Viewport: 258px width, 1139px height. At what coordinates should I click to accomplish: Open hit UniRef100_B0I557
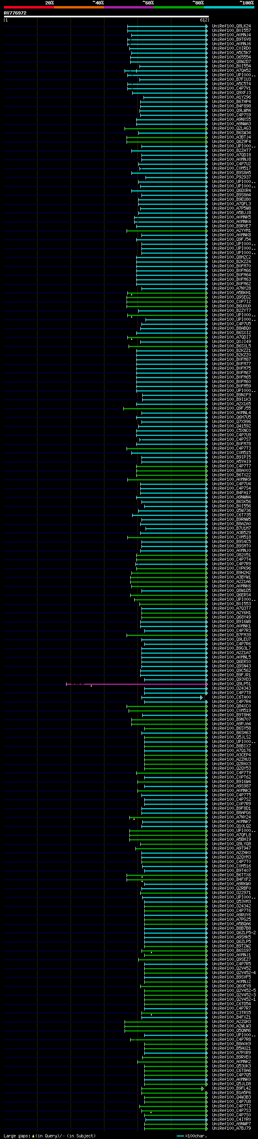[231, 31]
